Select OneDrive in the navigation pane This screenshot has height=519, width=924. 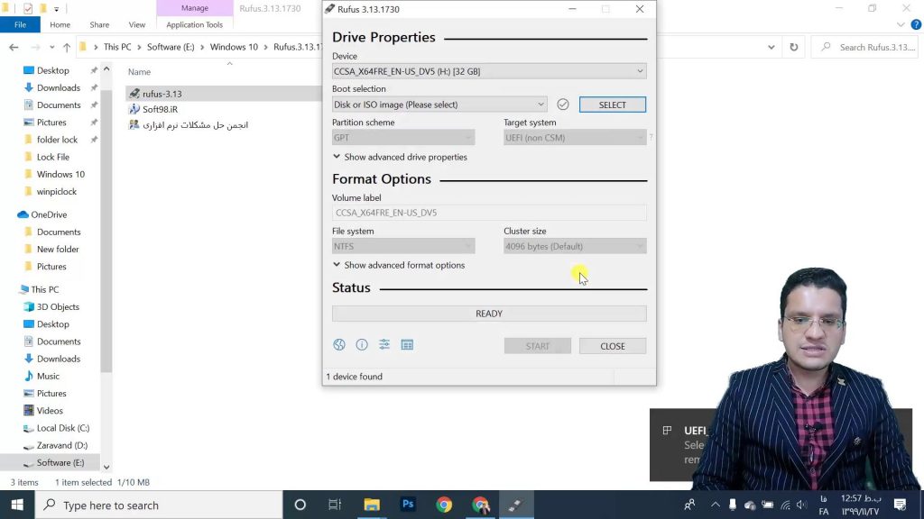(x=49, y=214)
